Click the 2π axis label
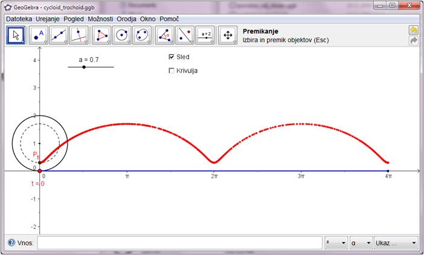 (214, 176)
